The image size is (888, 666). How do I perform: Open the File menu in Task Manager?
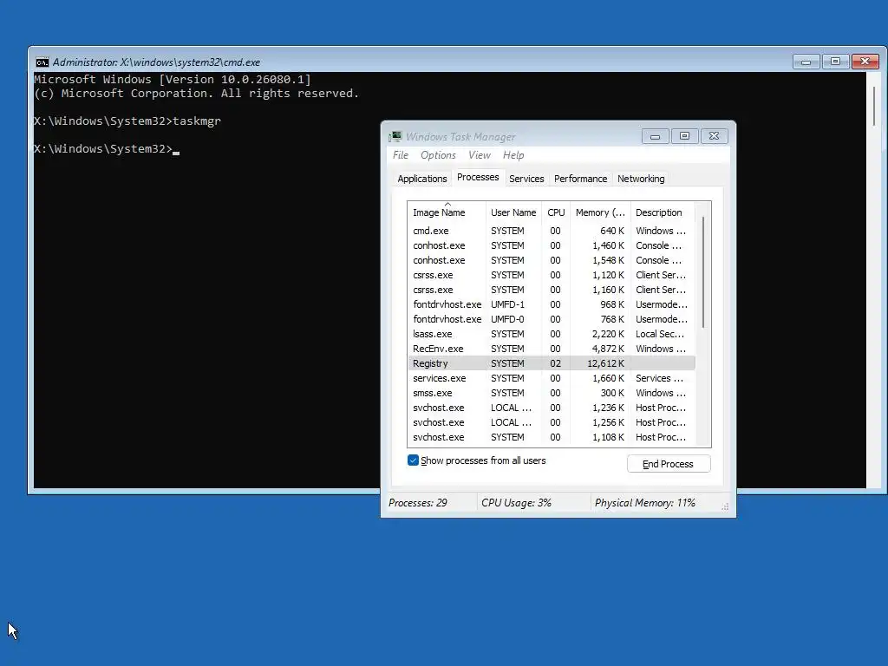click(x=401, y=155)
